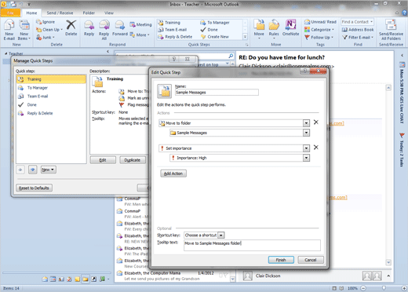
Task: Open the File tab
Action: click(x=10, y=13)
